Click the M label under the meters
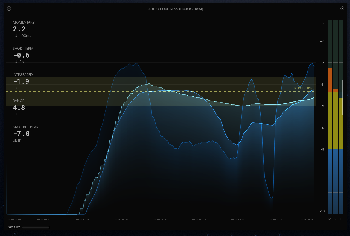Screen dimensions: 350x236 click(x=330, y=219)
